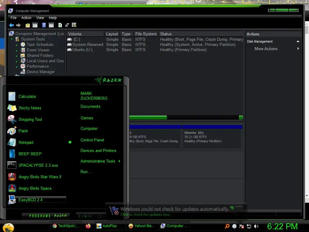Open Devices and Printers link
Viewport: 309px width, 232px height.
[98, 150]
